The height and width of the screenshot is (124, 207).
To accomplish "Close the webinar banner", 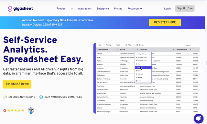I will (x=200, y=23).
